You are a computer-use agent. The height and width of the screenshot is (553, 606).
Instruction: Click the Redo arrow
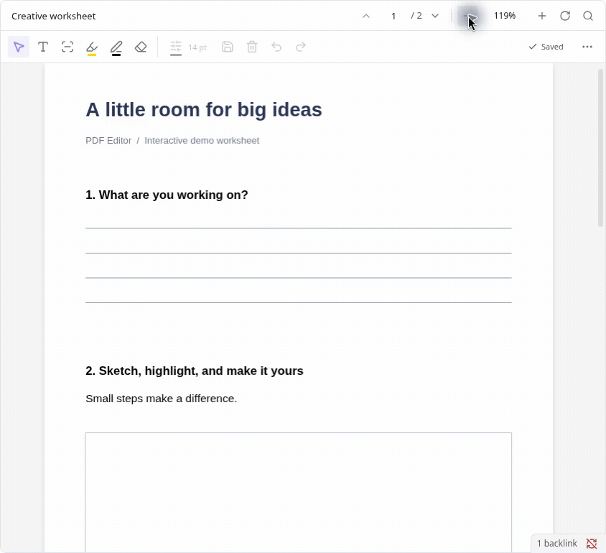pyautogui.click(x=301, y=47)
